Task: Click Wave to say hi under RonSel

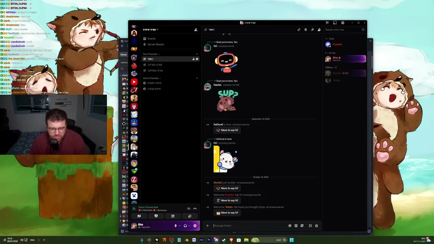Action: click(227, 188)
